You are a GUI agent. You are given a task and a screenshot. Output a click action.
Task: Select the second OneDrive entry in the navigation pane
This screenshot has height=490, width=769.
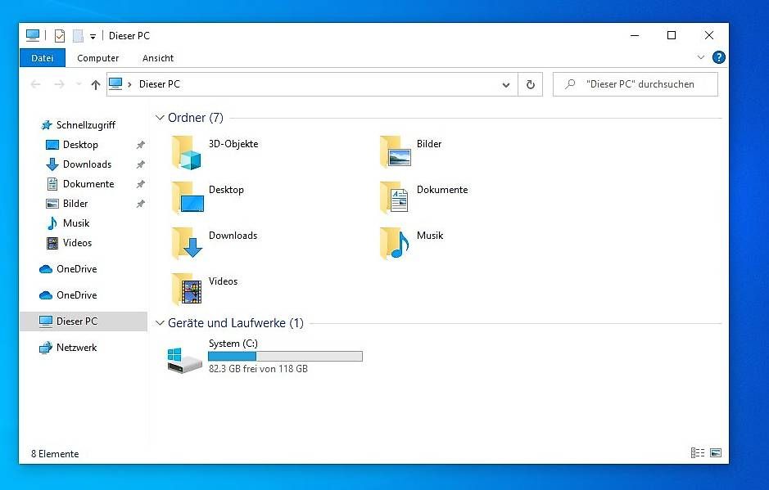[84, 295]
